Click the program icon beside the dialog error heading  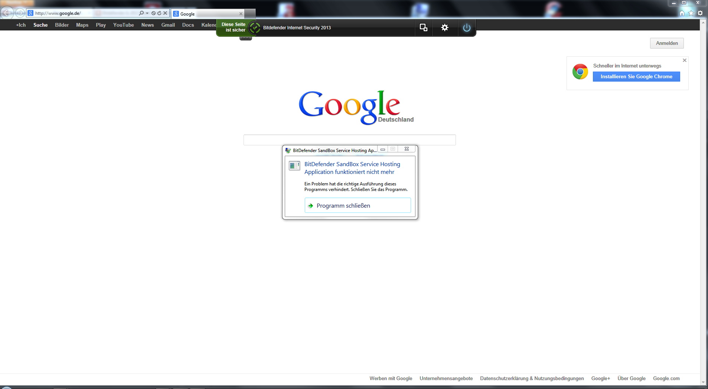click(294, 166)
